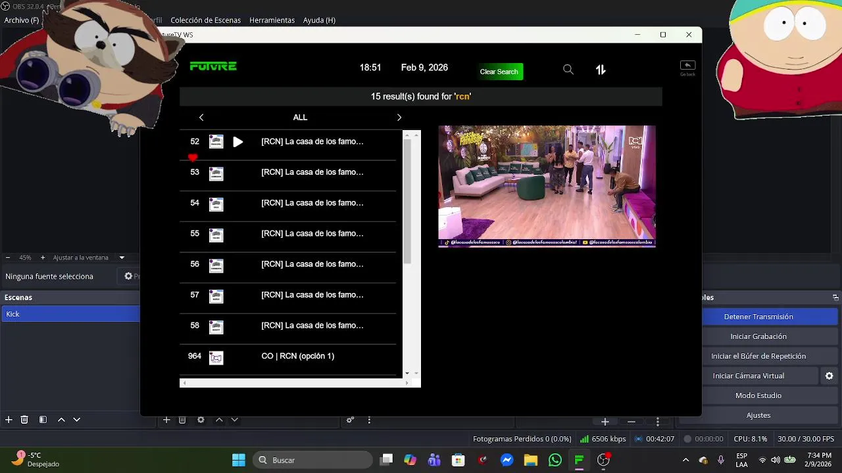
Task: Move scene down with the down arrow
Action: 77,420
